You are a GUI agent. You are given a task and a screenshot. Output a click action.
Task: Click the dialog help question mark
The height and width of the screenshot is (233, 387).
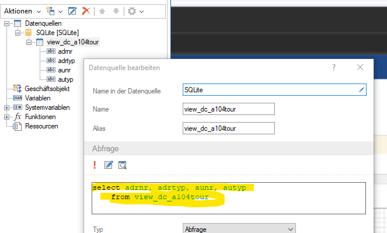pyautogui.click(x=334, y=67)
